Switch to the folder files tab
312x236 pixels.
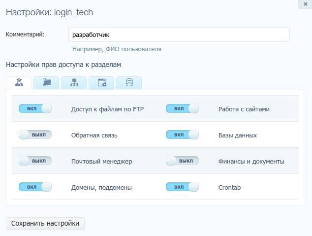[47, 83]
